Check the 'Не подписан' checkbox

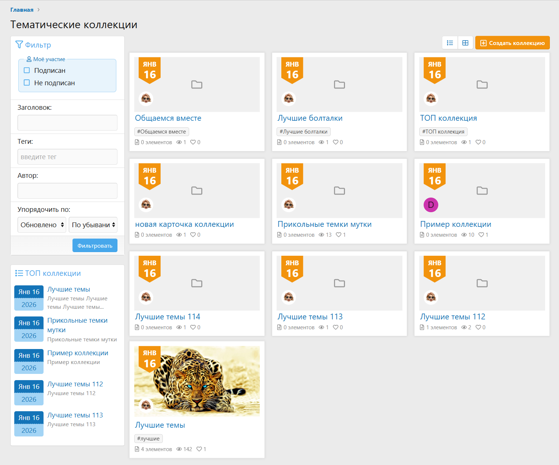point(27,83)
